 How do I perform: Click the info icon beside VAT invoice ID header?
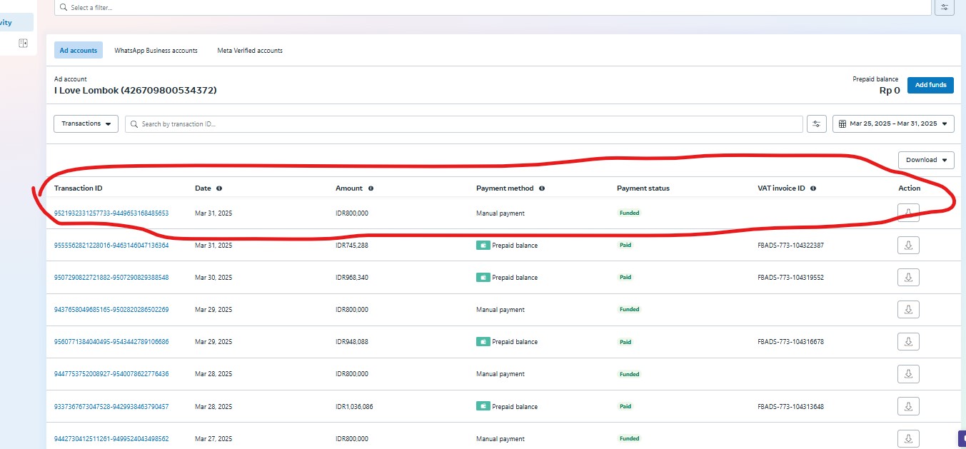(813, 188)
